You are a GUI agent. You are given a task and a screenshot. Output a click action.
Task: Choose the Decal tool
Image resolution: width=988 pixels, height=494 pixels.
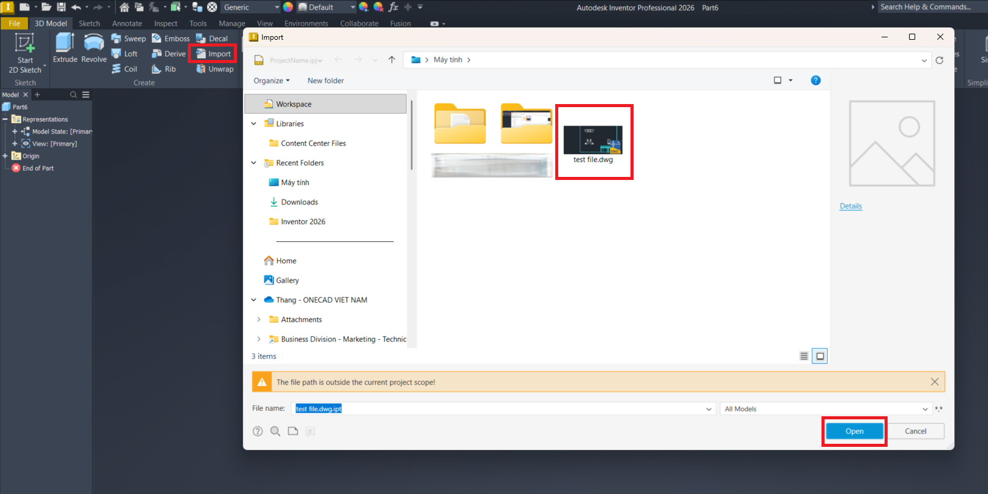click(x=212, y=39)
